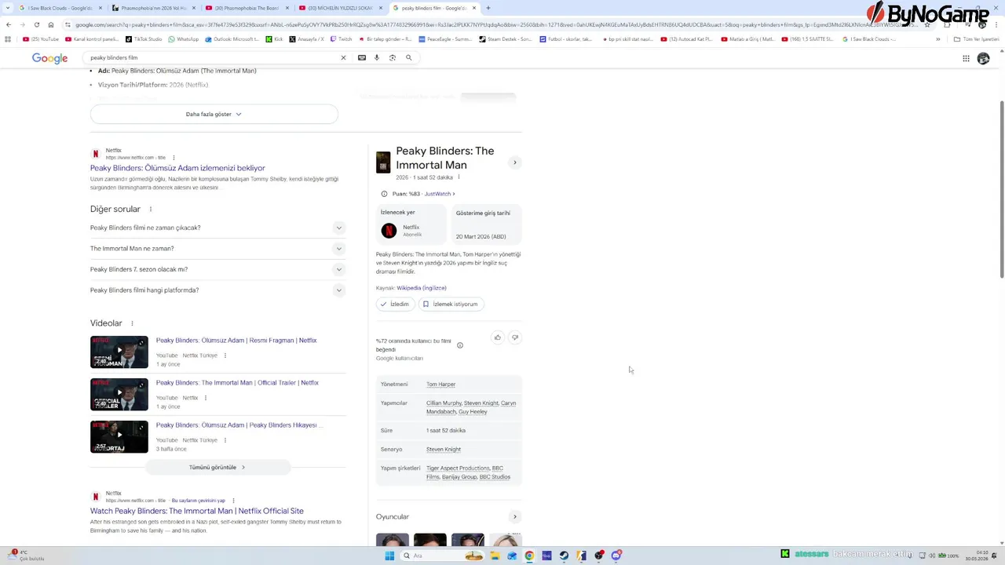Image resolution: width=1005 pixels, height=565 pixels.
Task: Open the Wikipedia (İngilizce) source link
Action: coord(421,288)
